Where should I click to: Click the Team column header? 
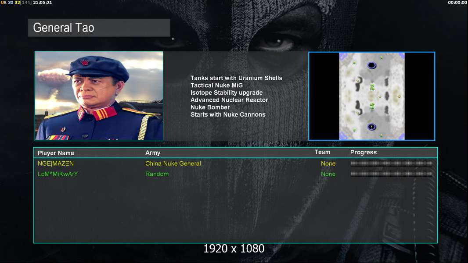(322, 152)
